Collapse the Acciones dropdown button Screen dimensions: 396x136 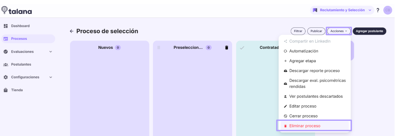pos(339,31)
